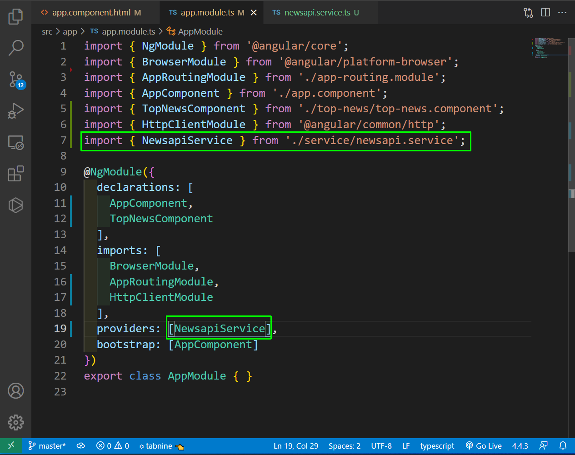Image resolution: width=575 pixels, height=455 pixels.
Task: Click line number 19 in the gutter
Action: pos(60,329)
